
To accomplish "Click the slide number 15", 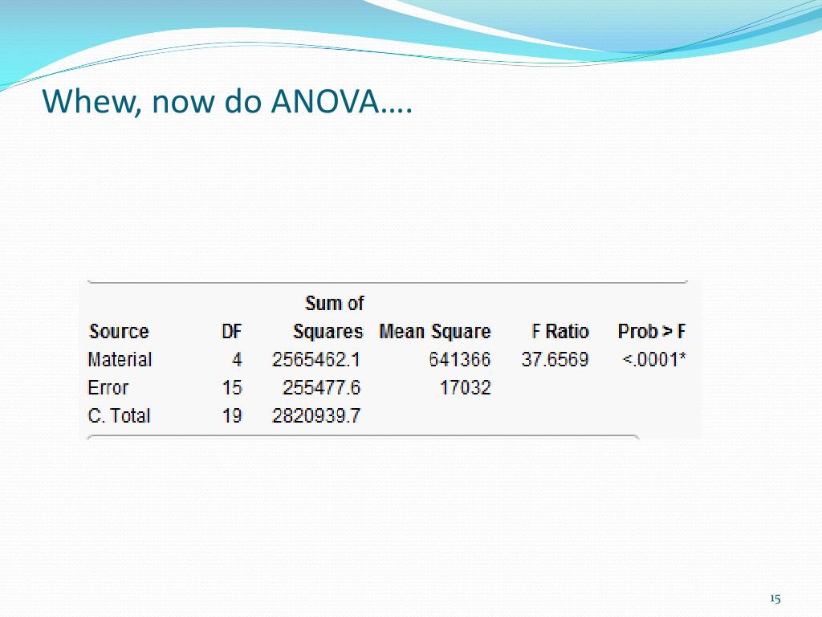I will pos(775,599).
